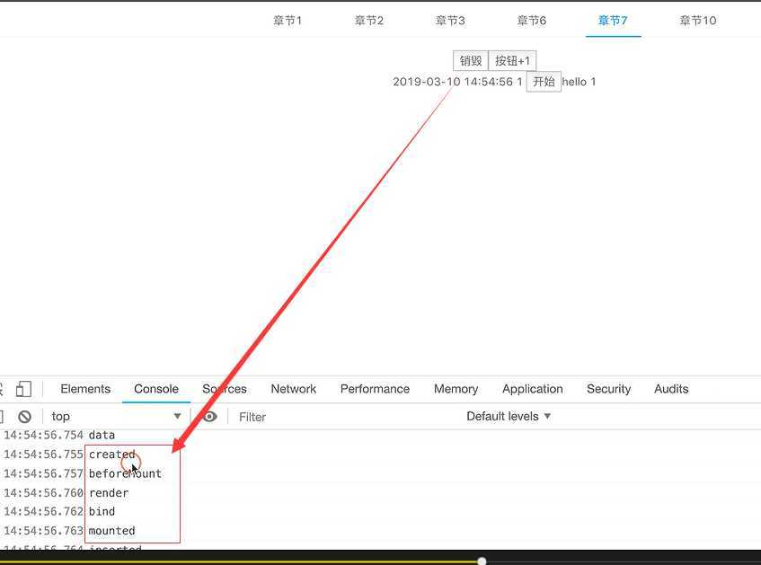
Task: Switch to the Console panel
Action: coord(156,389)
